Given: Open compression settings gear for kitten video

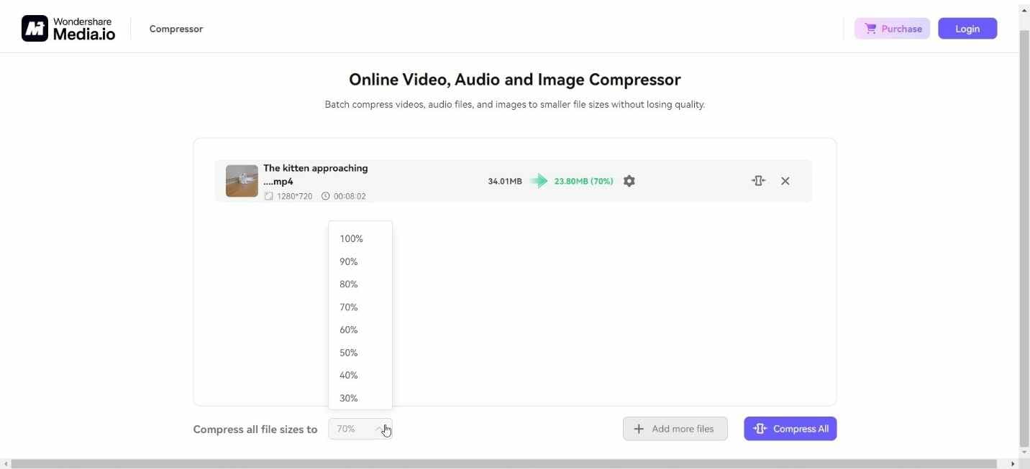Looking at the screenshot, I should coord(629,180).
